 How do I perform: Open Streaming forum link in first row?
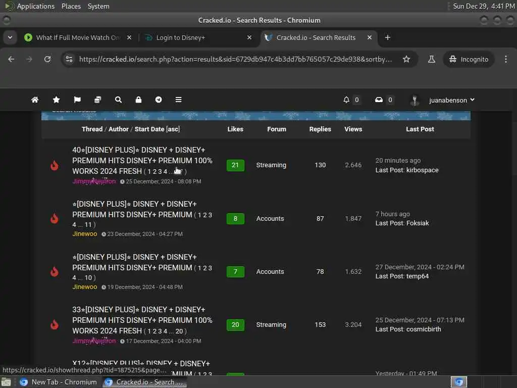tap(271, 165)
